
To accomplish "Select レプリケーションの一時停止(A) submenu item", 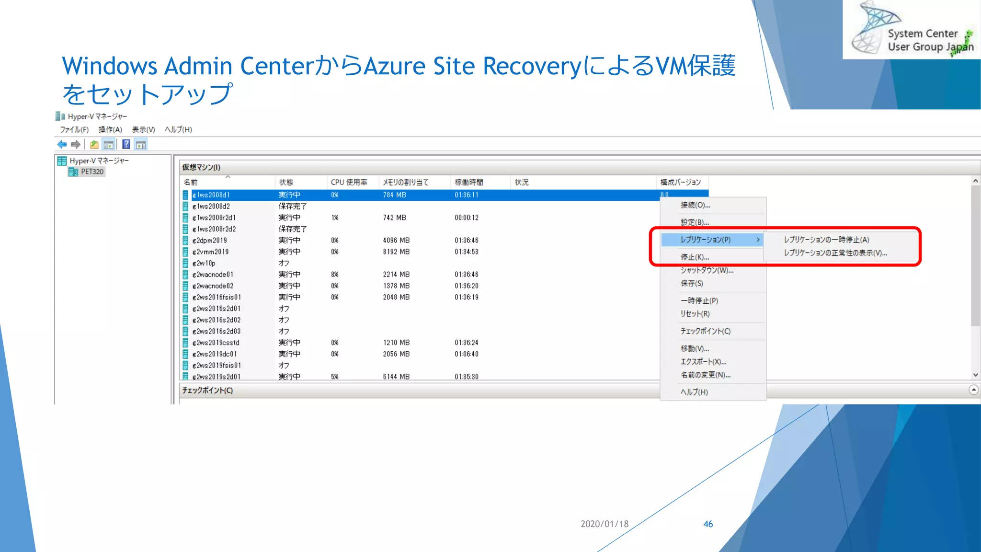I will click(x=826, y=240).
